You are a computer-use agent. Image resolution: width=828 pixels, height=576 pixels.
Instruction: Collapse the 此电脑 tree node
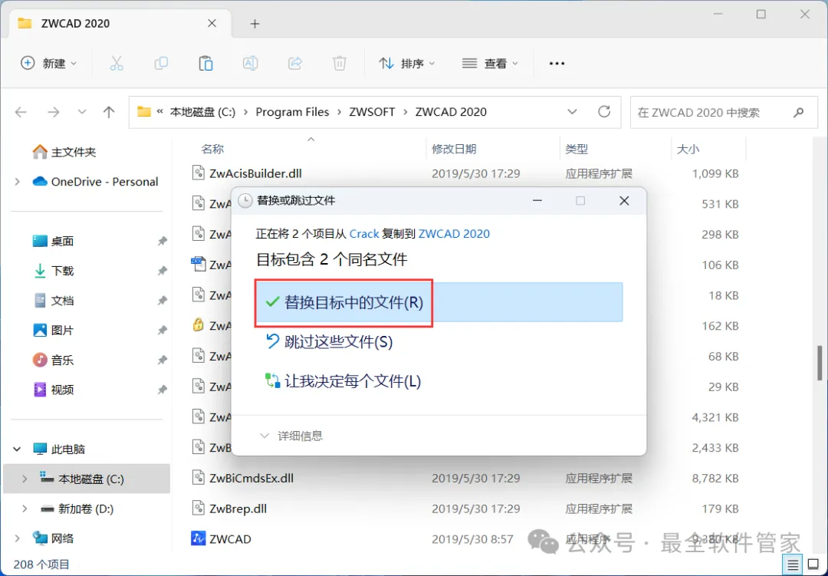click(17, 449)
